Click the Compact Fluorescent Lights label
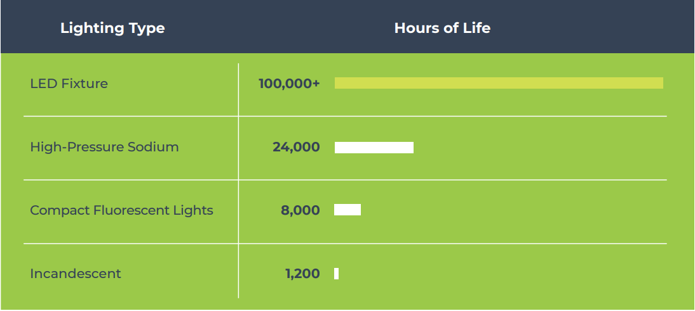Image resolution: width=695 pixels, height=311 pixels. (121, 210)
